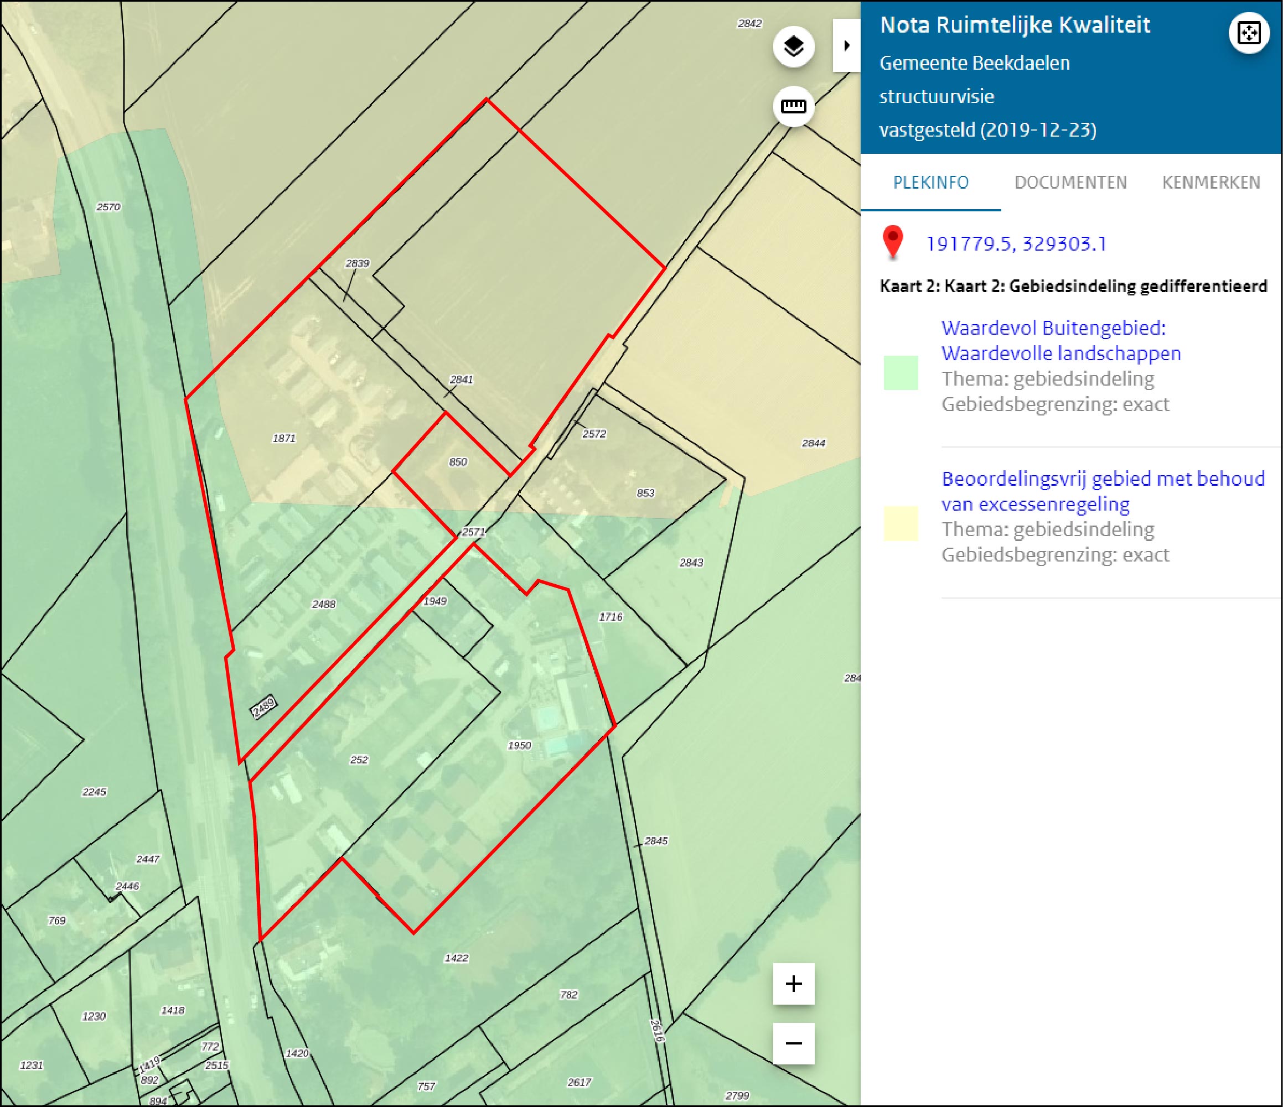
Task: Zoom in with the plus button
Action: [793, 983]
